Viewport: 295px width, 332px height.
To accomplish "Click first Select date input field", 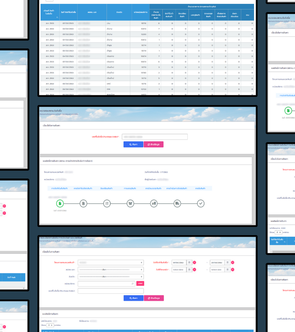I will (x=179, y=270).
